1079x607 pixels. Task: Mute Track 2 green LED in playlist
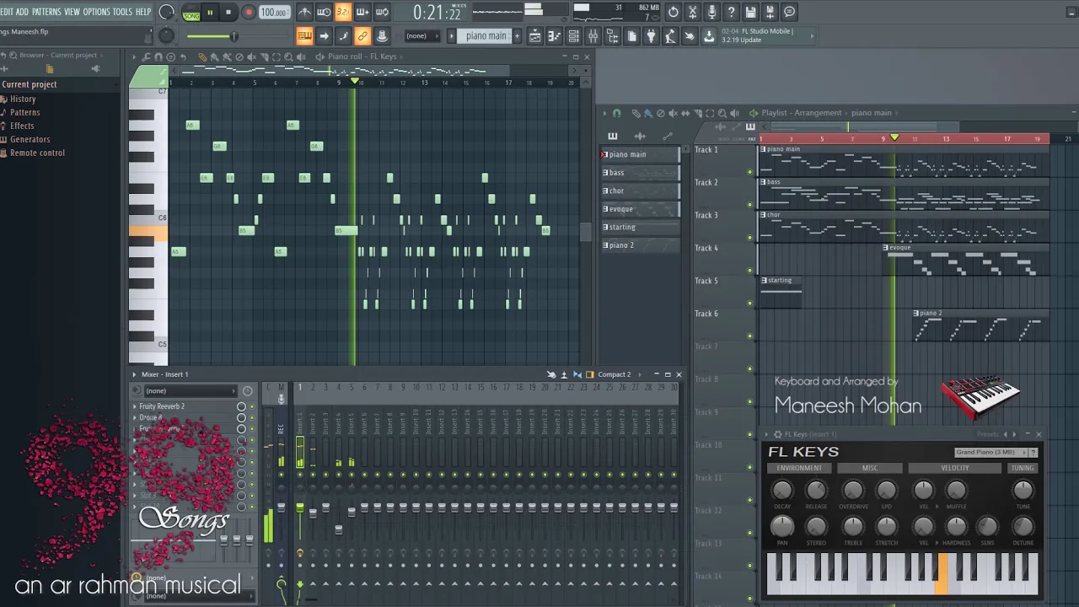point(749,205)
